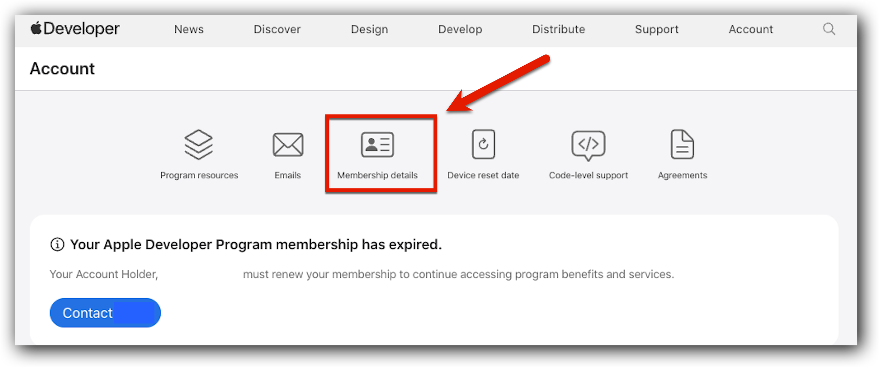The height and width of the screenshot is (367, 879).
Task: Click the Emails envelope icon
Action: pyautogui.click(x=288, y=144)
